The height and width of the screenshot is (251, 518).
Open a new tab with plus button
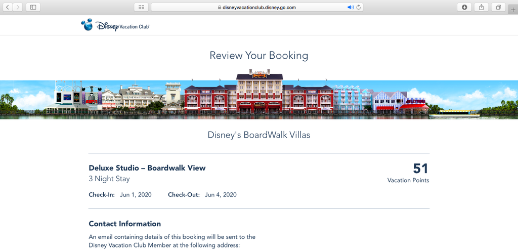513,10
